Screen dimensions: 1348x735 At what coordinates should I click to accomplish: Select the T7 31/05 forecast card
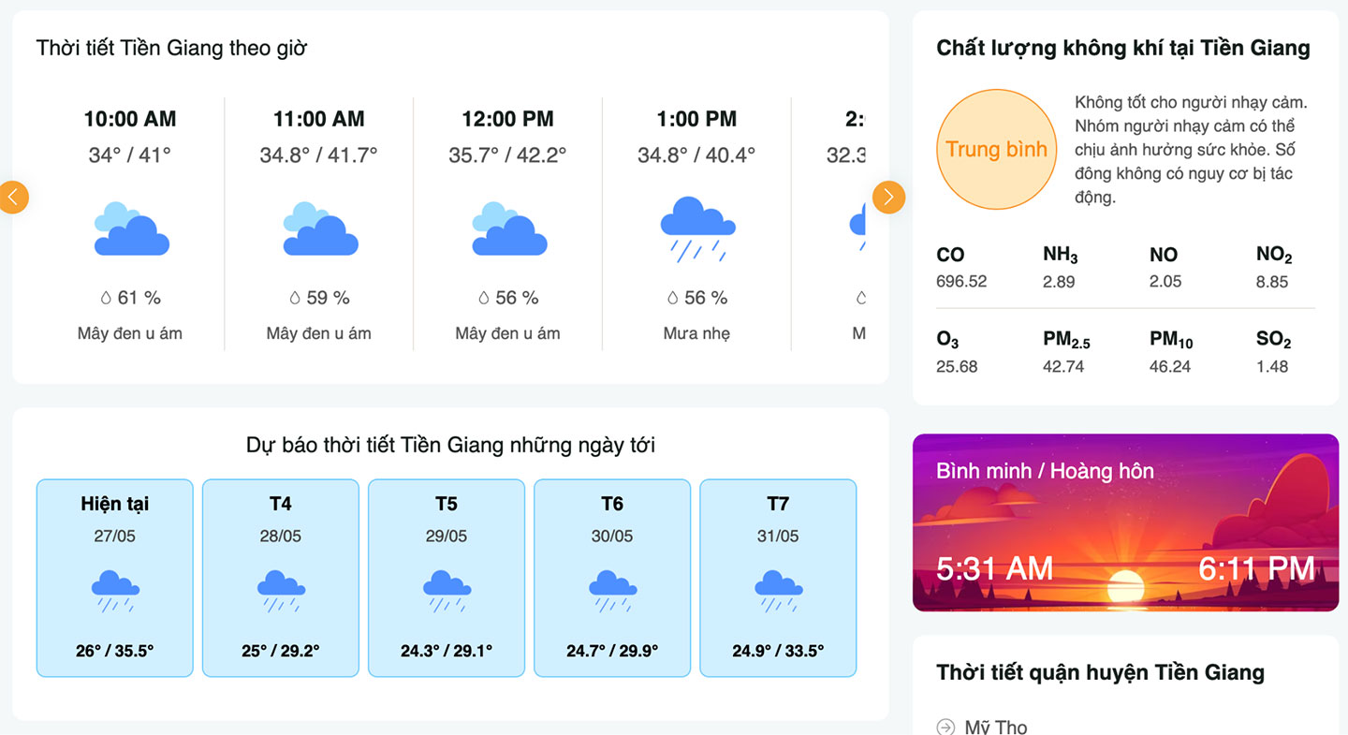point(778,578)
